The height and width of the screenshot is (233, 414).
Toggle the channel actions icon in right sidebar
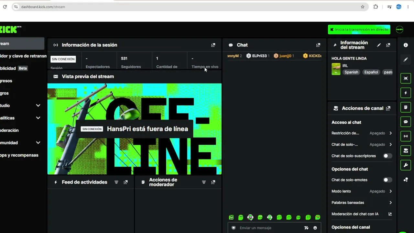click(406, 150)
